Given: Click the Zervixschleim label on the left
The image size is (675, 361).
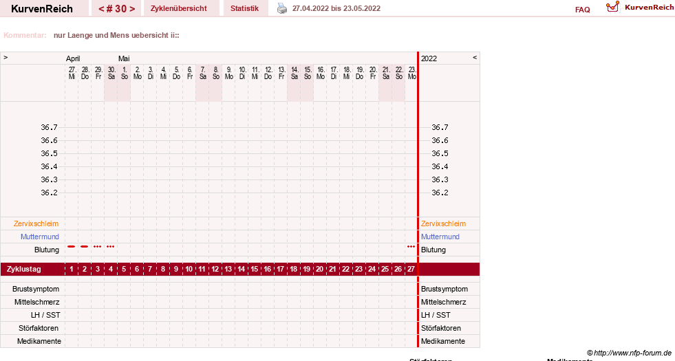Looking at the screenshot, I should click(x=36, y=223).
